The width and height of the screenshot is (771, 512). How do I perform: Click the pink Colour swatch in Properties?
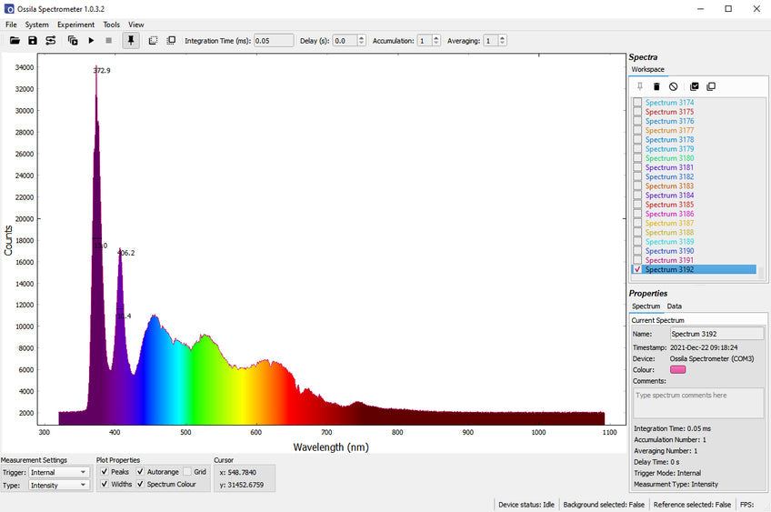click(678, 369)
